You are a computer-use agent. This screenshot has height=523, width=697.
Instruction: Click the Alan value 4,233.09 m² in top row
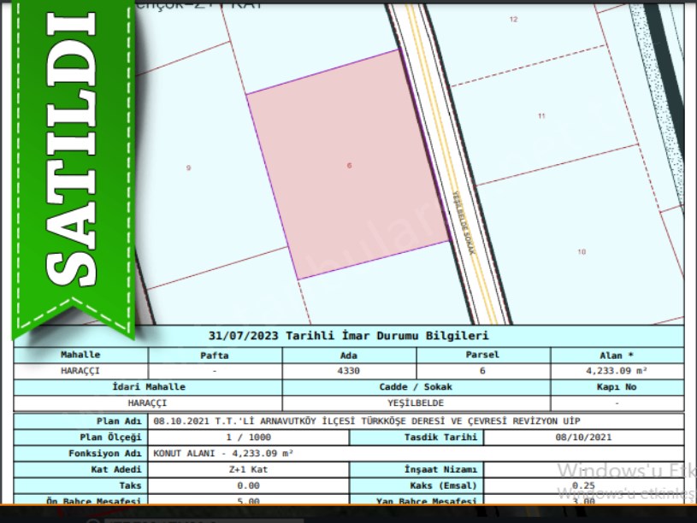(x=617, y=371)
